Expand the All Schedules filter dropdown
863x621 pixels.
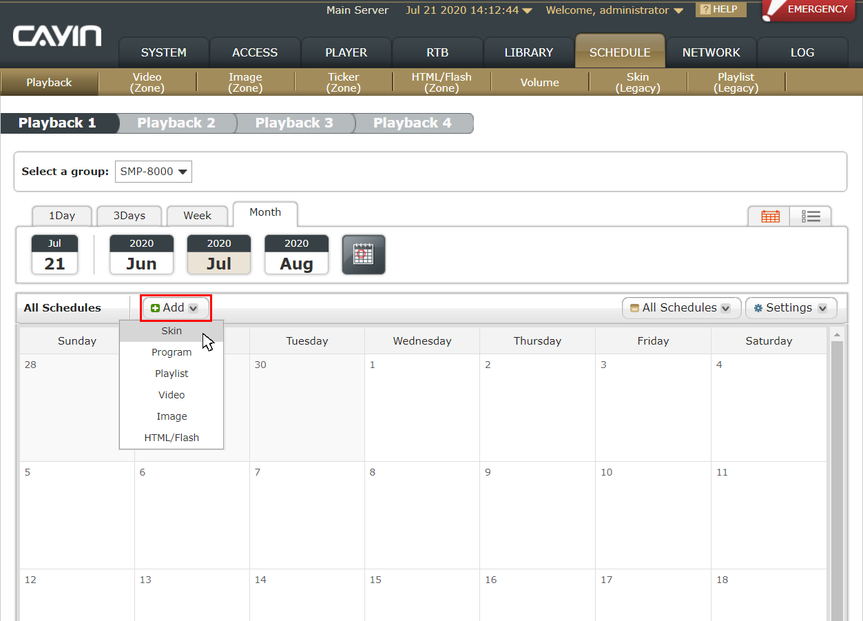681,308
